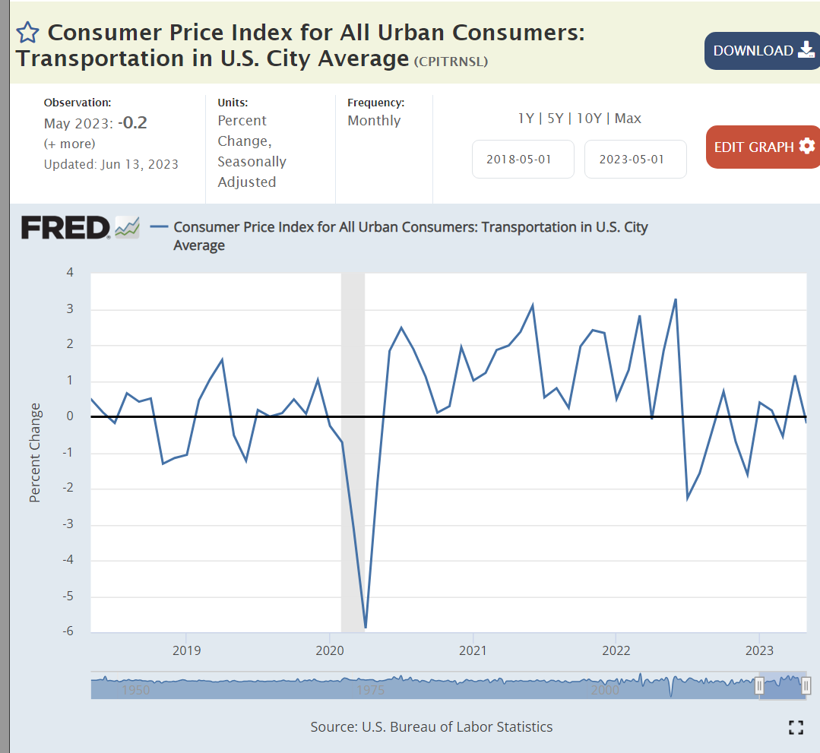Click the right range slider handle
820x753 pixels.
point(806,686)
